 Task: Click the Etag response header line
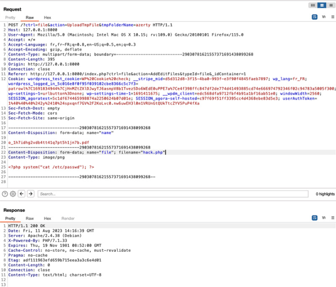(55, 260)
